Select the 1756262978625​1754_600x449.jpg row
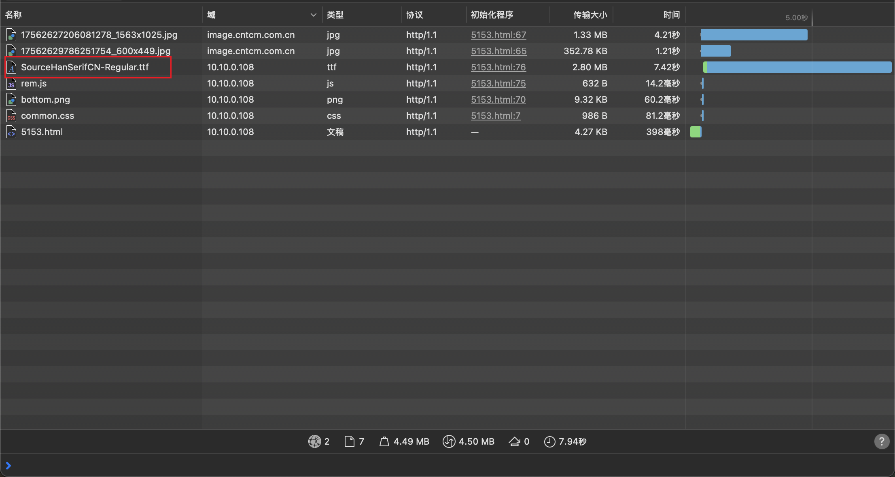The image size is (895, 477). 95,51
